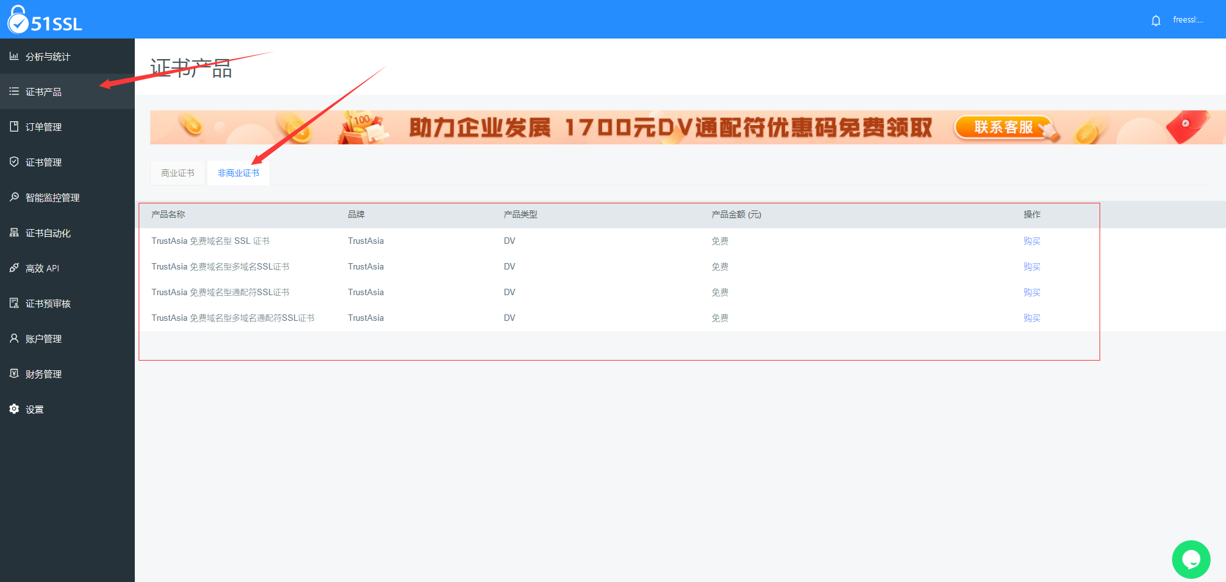Click the 产品类型 column header
The height and width of the screenshot is (582, 1226).
(521, 214)
